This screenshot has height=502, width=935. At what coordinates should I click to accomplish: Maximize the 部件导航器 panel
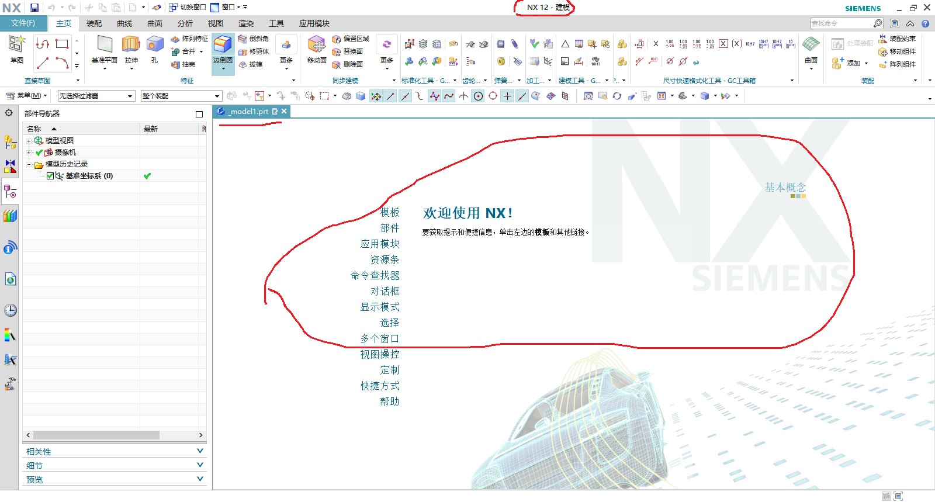[199, 114]
